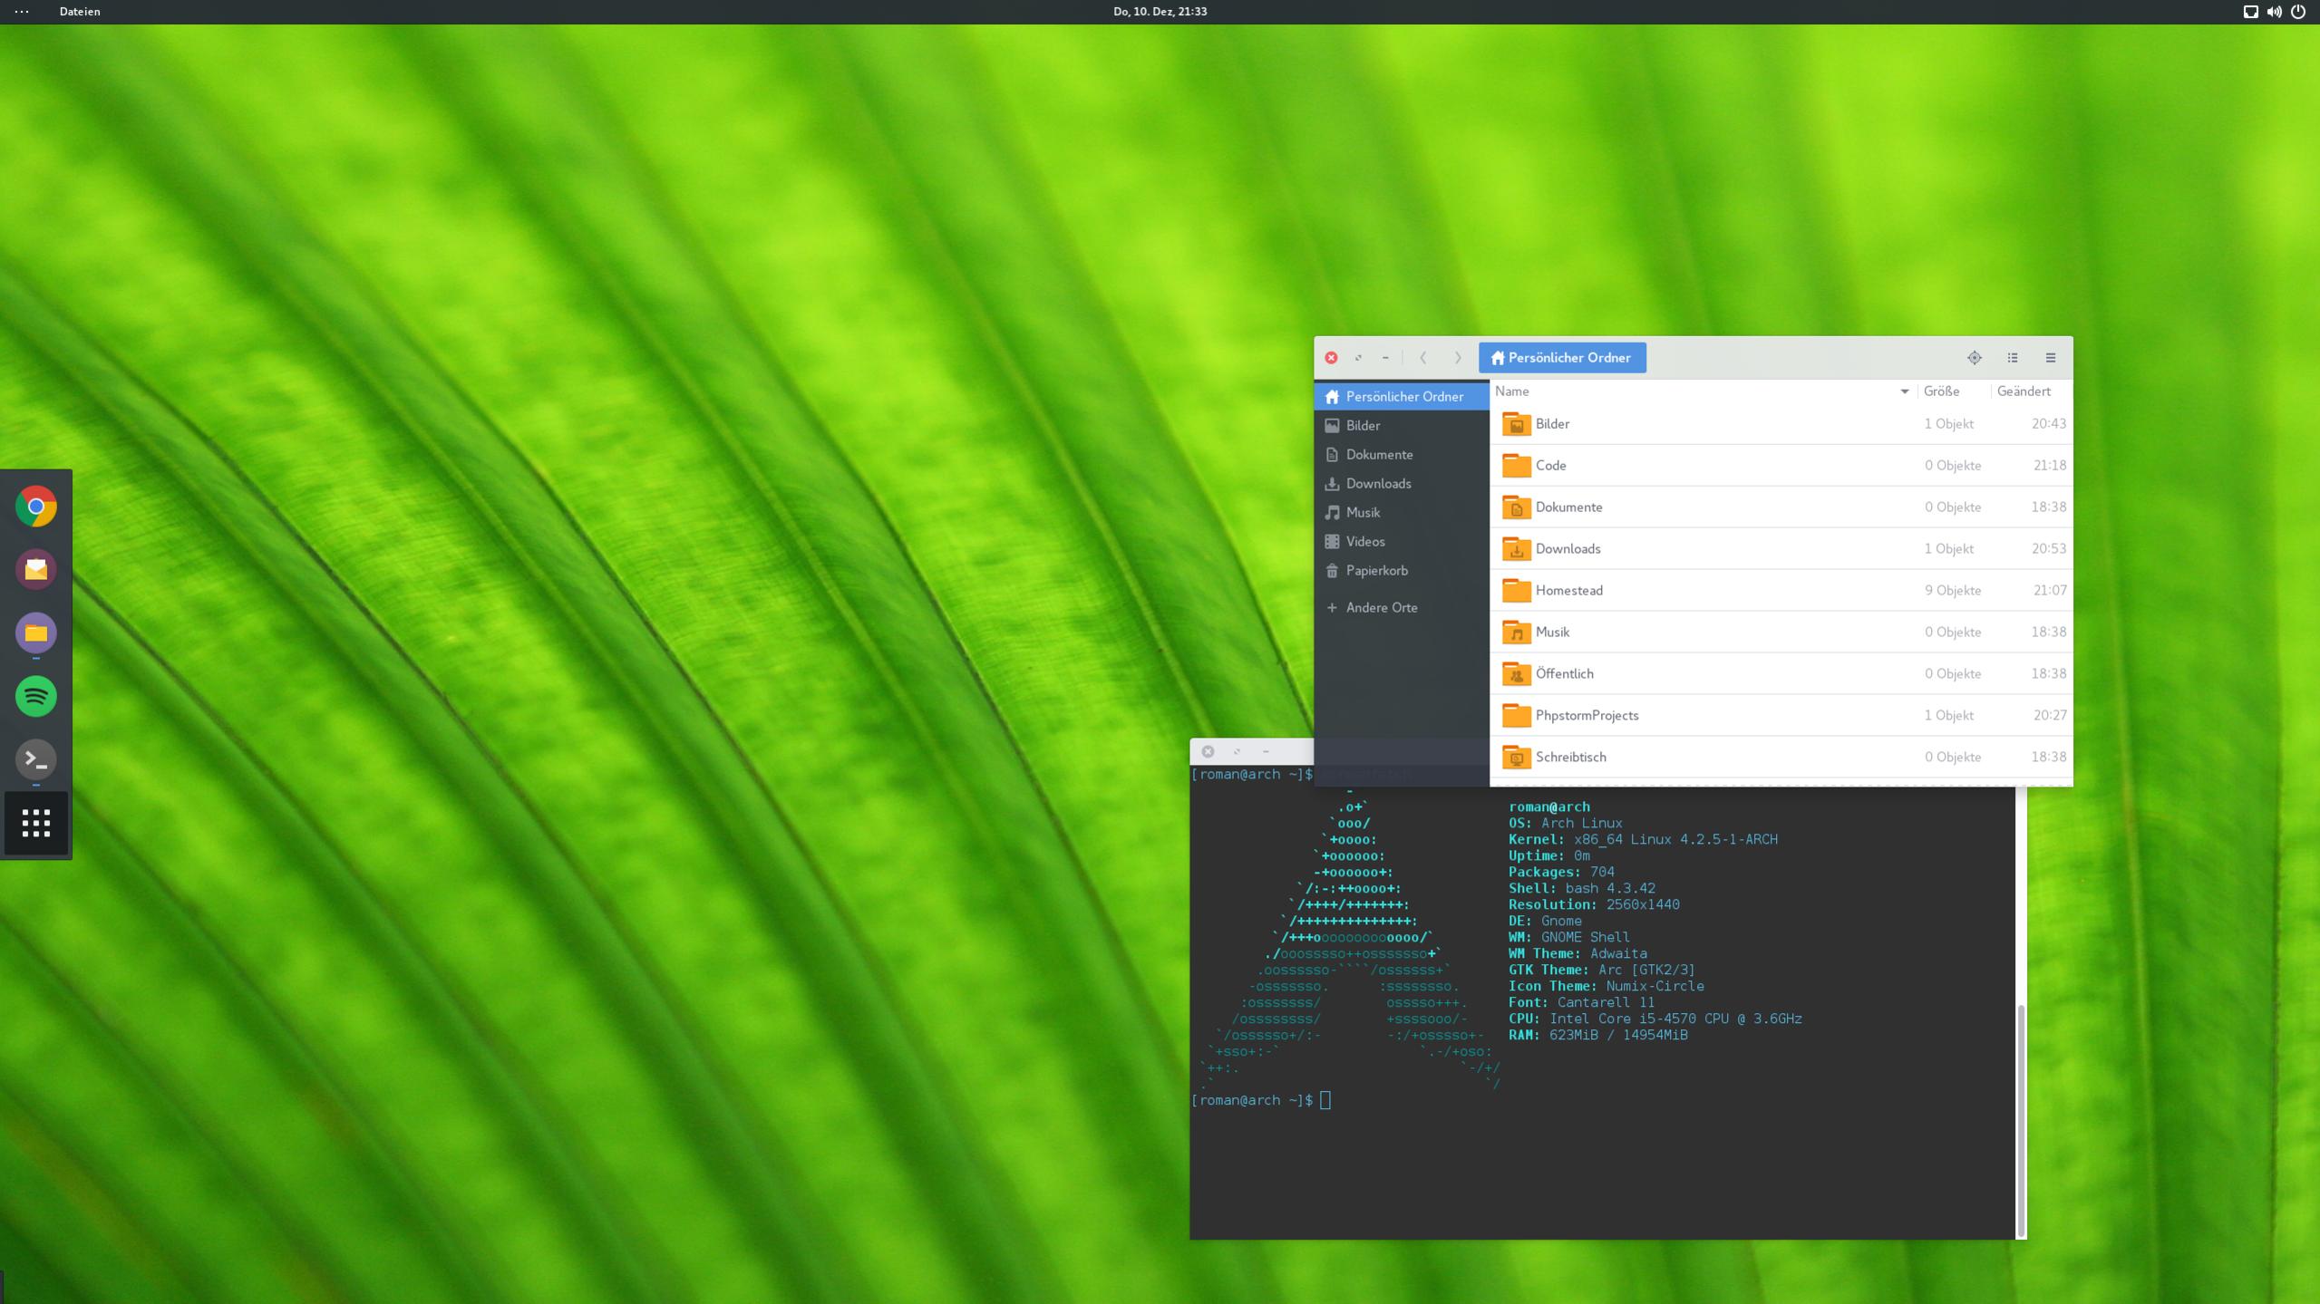Click the Homestead folder name
Image resolution: width=2320 pixels, height=1304 pixels.
[x=1569, y=591]
